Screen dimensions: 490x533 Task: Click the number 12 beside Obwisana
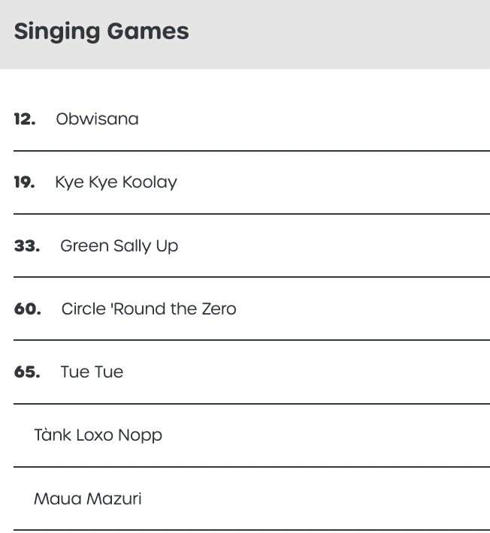point(25,119)
